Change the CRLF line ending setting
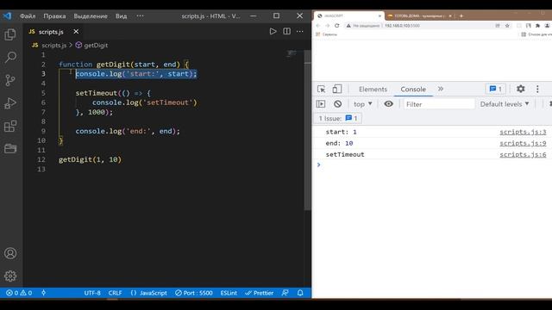552x310 pixels. click(115, 293)
